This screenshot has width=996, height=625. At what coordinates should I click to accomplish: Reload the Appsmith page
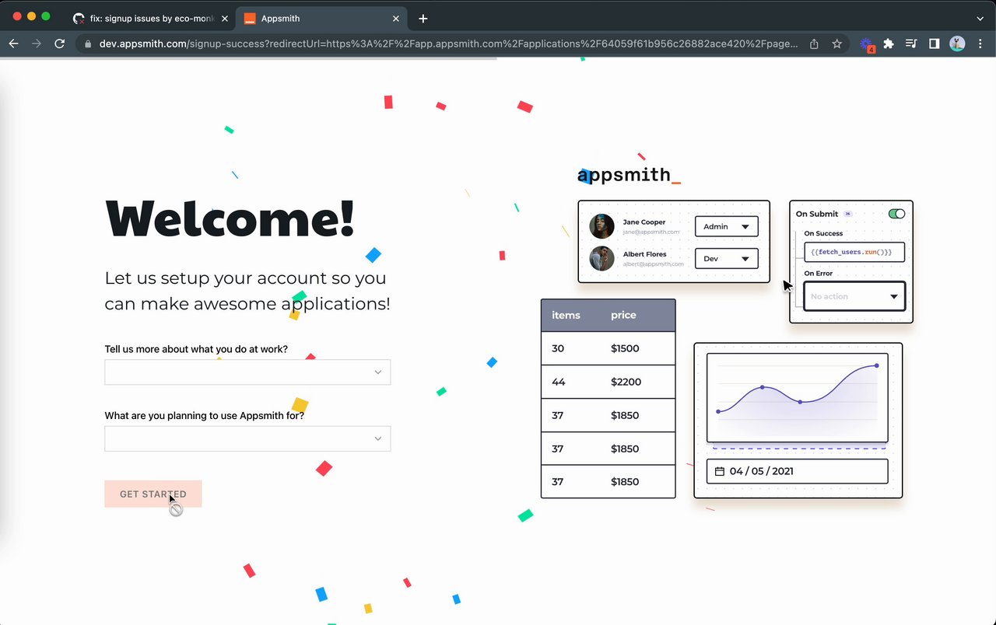point(59,44)
